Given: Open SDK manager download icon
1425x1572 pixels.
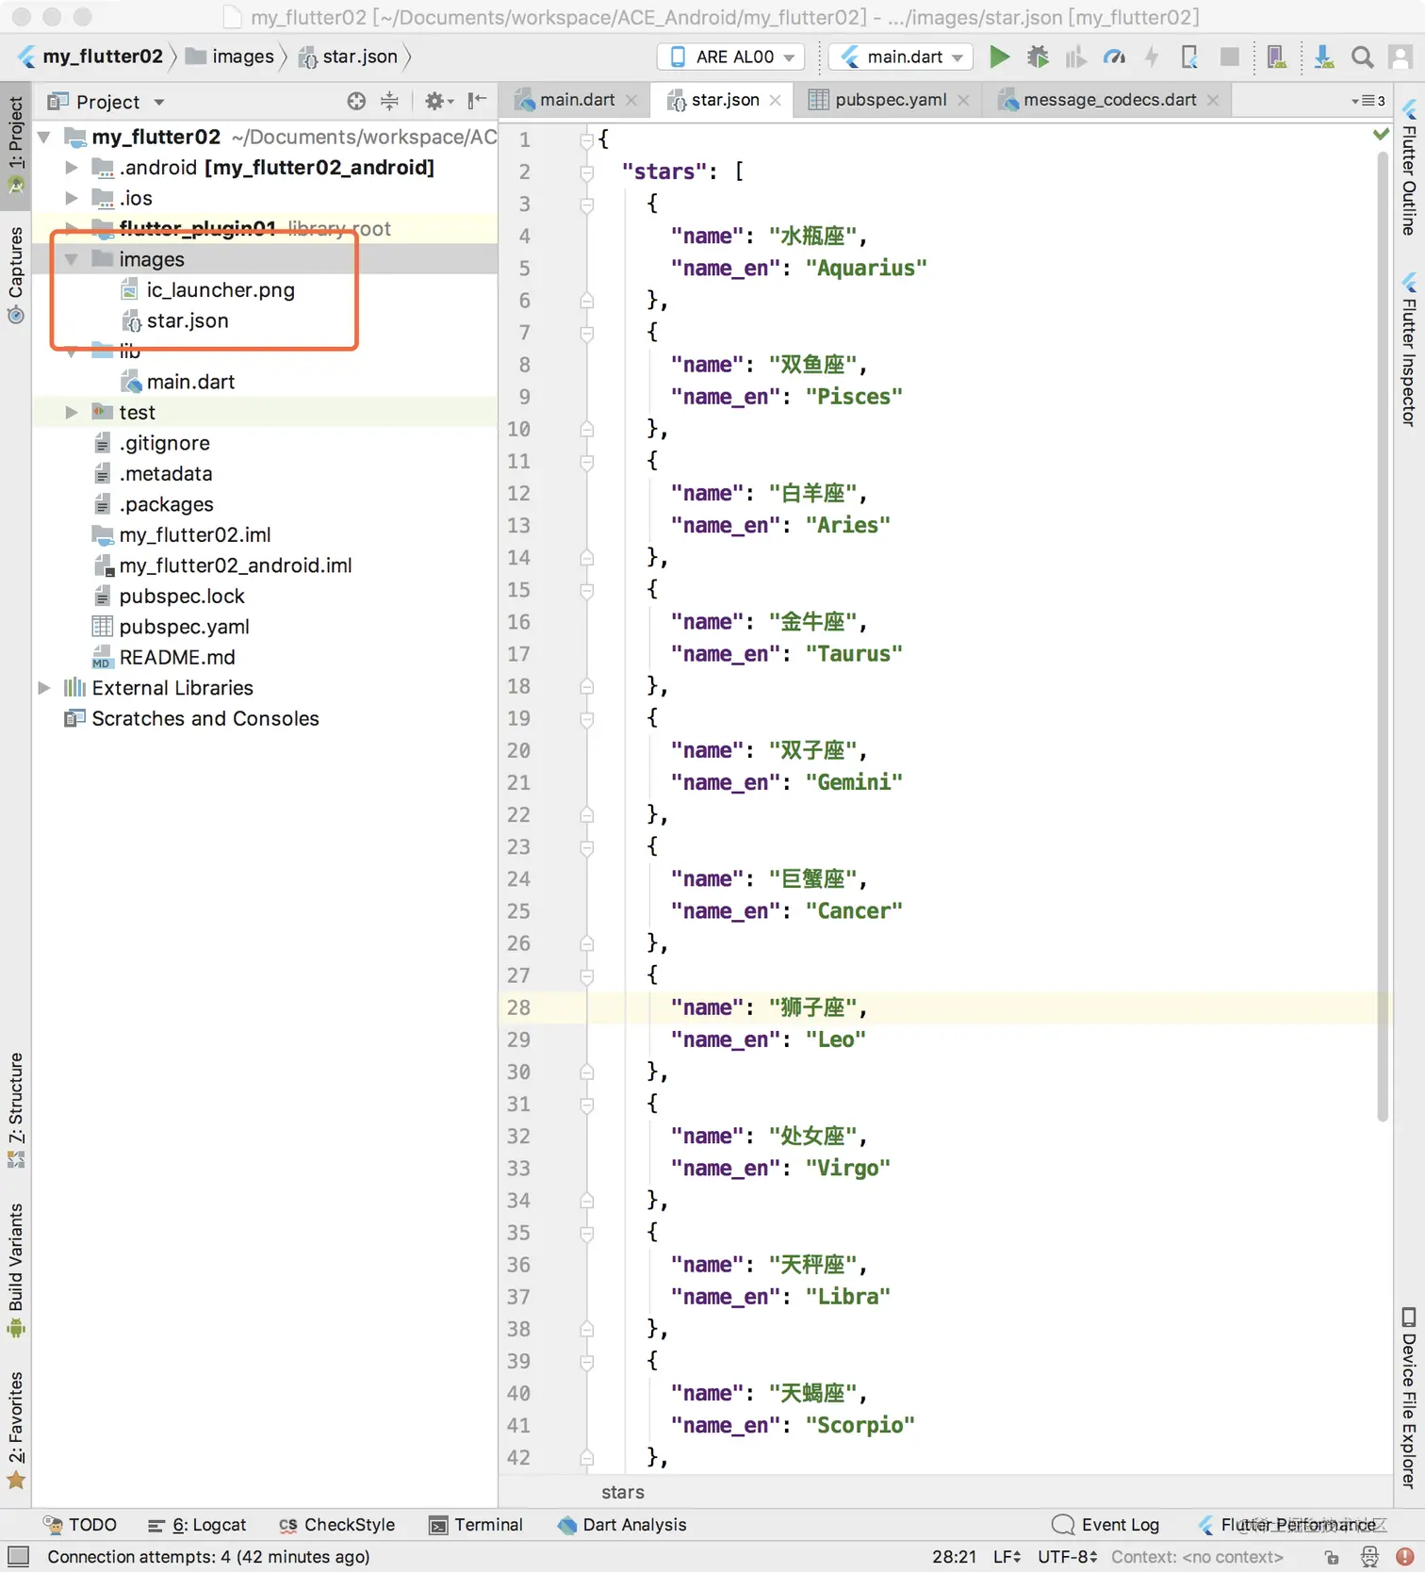Looking at the screenshot, I should click(x=1323, y=57).
